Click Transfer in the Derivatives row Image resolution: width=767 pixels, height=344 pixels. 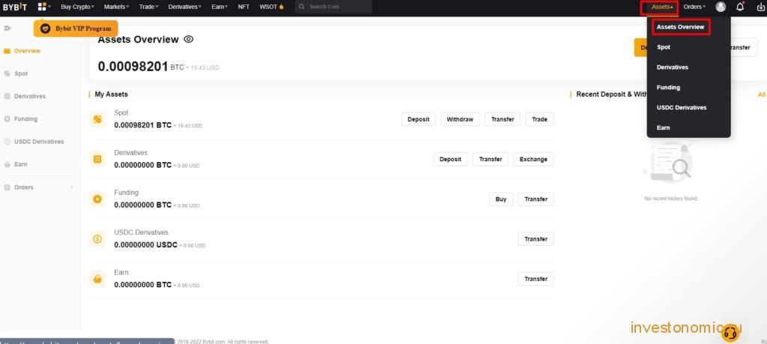pos(490,159)
